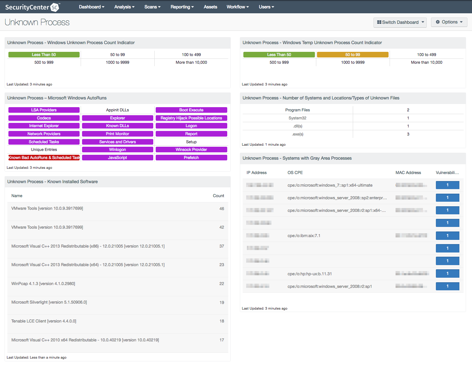
Task: Click Systems with Gray Area Processes panel title
Action: [297, 158]
